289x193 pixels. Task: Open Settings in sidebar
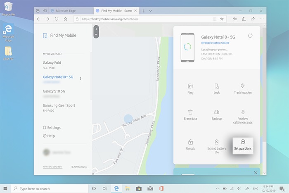coord(52,128)
